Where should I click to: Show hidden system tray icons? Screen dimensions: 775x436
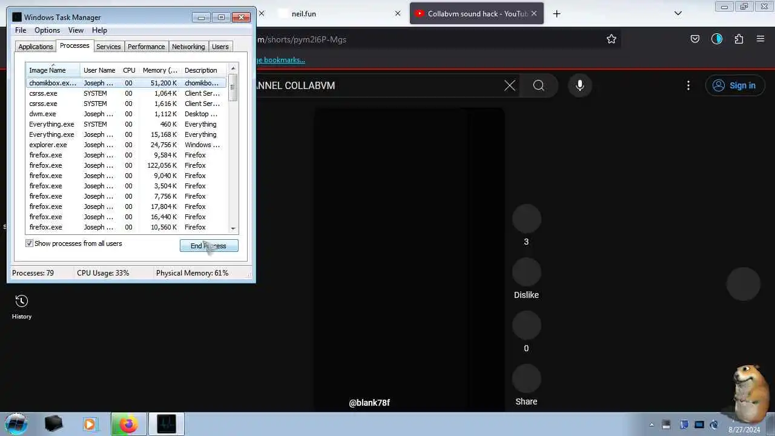pyautogui.click(x=651, y=424)
